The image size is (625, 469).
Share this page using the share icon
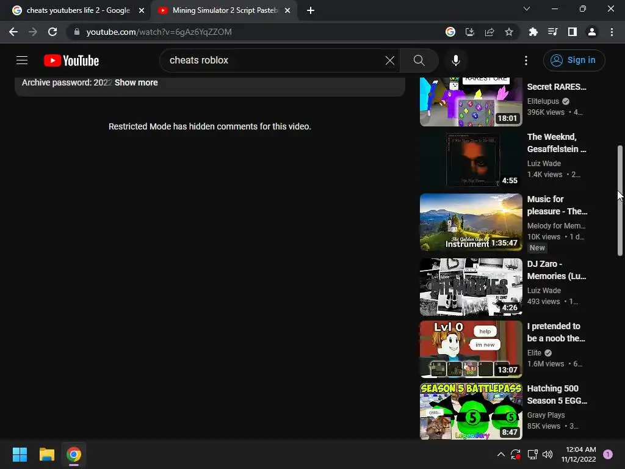point(490,32)
